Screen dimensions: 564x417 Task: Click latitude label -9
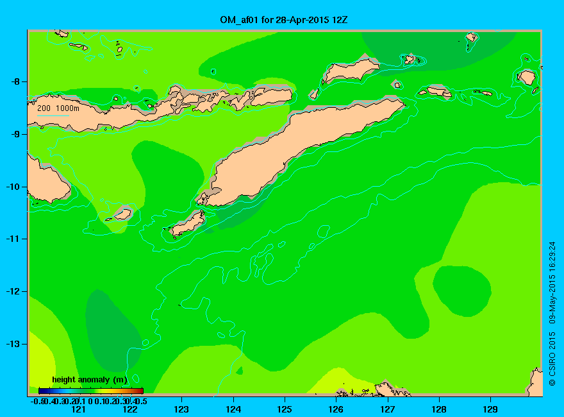14,134
